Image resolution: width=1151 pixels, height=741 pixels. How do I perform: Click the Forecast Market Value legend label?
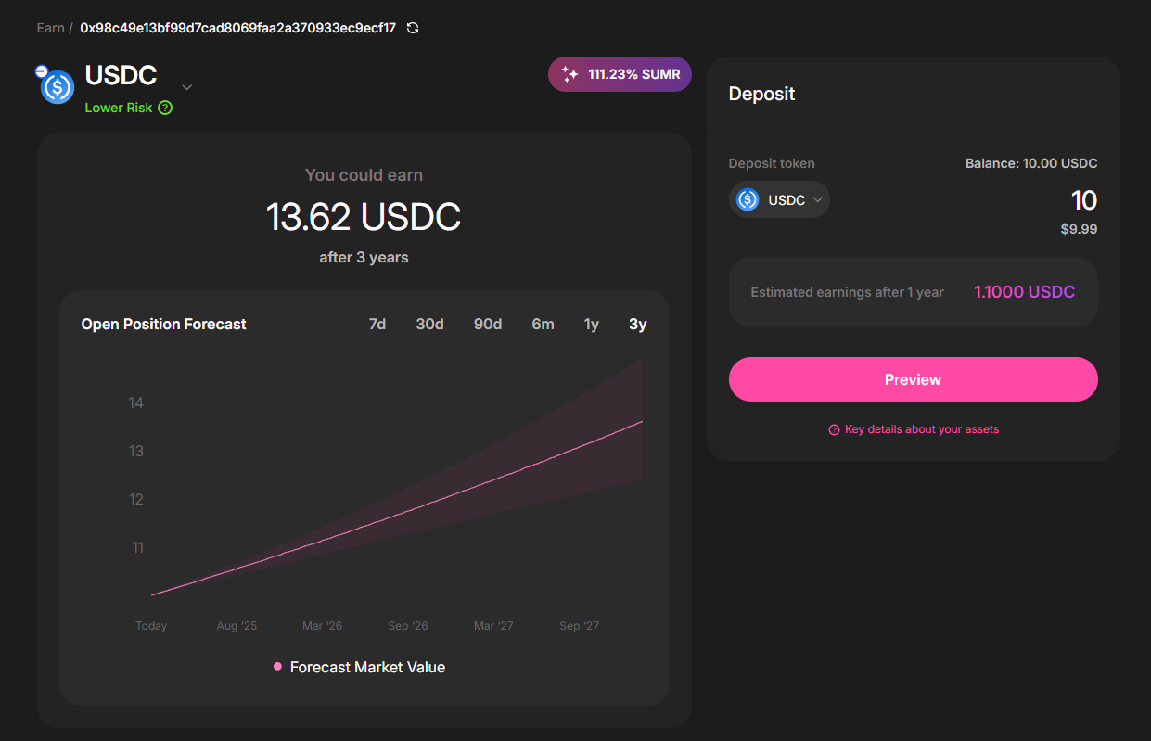(x=367, y=667)
